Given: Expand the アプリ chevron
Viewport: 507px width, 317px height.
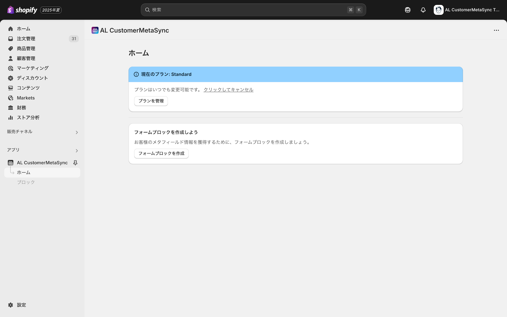Looking at the screenshot, I should tap(77, 151).
